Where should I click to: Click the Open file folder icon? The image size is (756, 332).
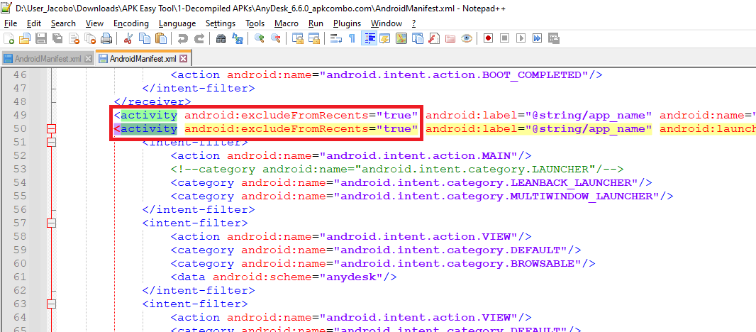(24, 38)
